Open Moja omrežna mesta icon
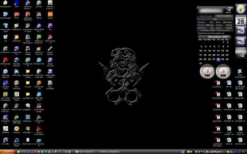Viewport: 247px width, 154px height. click(x=5, y=27)
